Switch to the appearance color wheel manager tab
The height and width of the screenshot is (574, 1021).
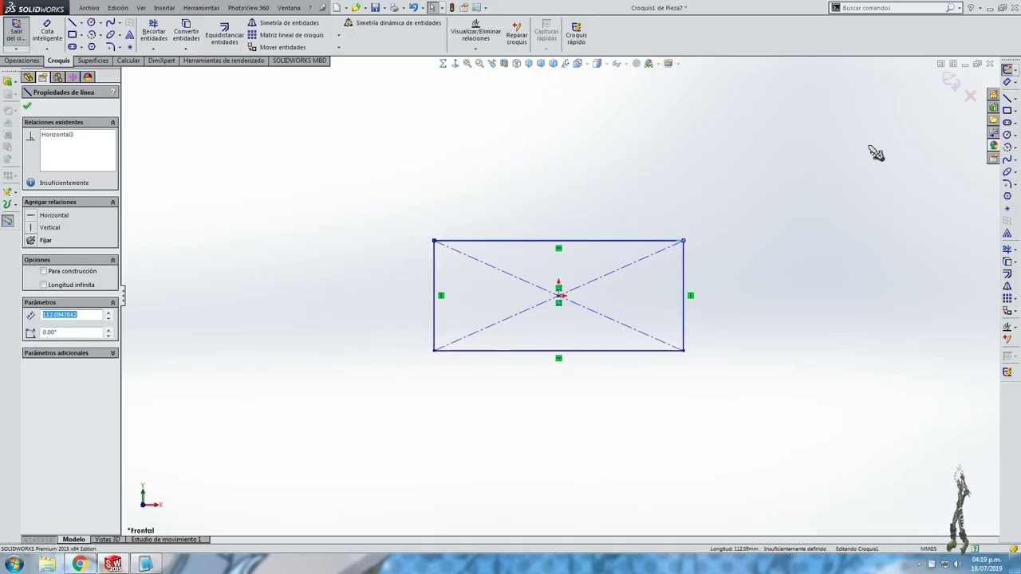click(88, 77)
